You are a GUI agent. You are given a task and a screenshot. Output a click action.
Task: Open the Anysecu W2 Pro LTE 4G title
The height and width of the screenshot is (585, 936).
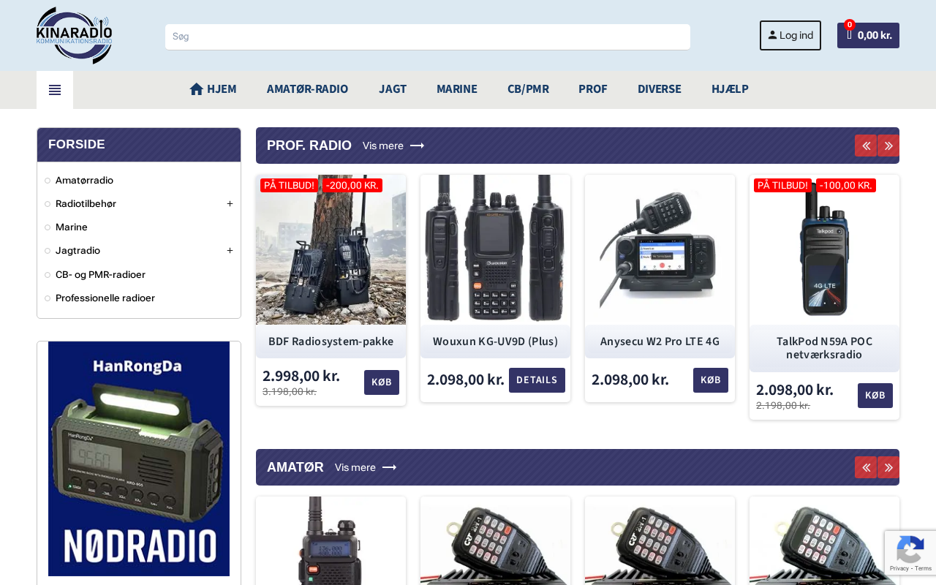point(660,341)
